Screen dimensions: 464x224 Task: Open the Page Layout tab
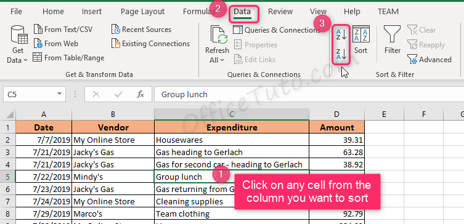point(142,12)
